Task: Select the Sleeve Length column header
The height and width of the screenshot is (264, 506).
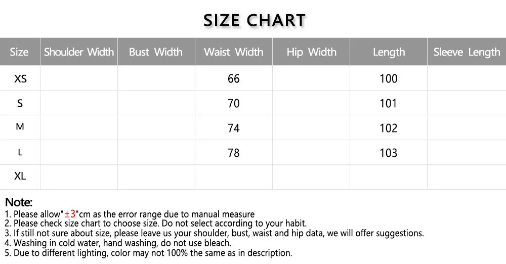Action: (467, 52)
